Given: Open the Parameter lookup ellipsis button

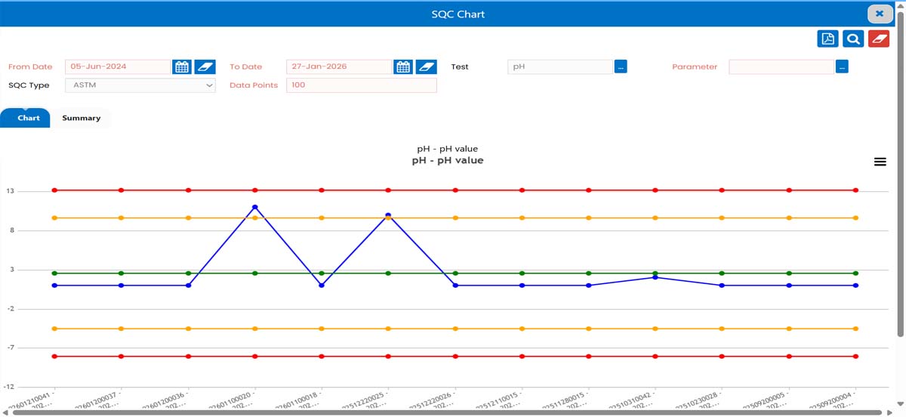Looking at the screenshot, I should pyautogui.click(x=842, y=66).
